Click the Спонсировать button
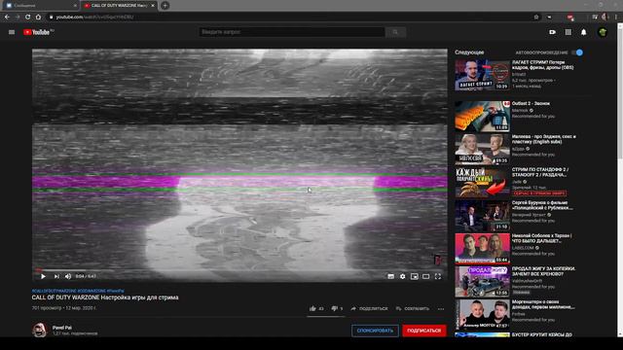The height and width of the screenshot is (350, 623). (375, 331)
